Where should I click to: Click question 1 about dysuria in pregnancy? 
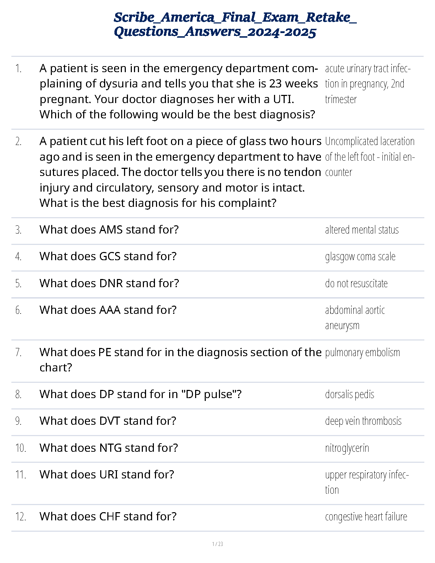click(178, 91)
